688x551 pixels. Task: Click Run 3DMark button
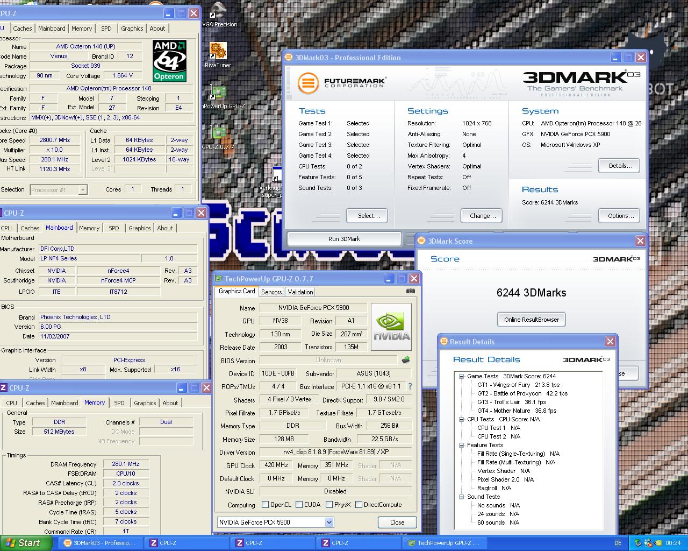345,239
